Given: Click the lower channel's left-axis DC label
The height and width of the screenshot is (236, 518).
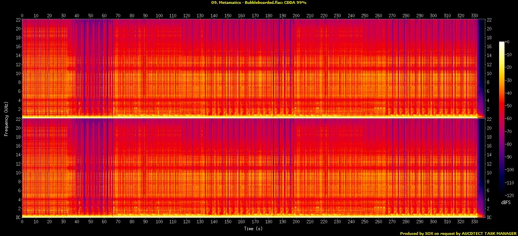Looking at the screenshot, I should coord(18,217).
